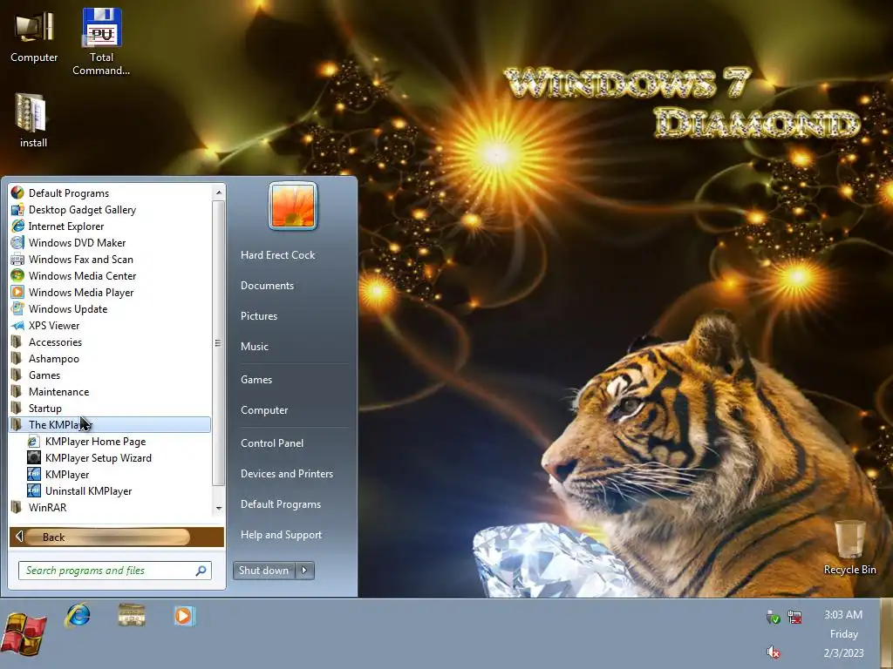Launch Total Commander desktop shortcut
This screenshot has height=669, width=893.
101,42
